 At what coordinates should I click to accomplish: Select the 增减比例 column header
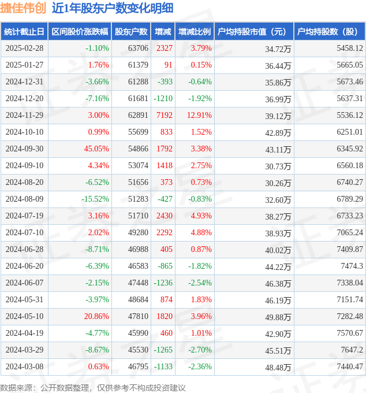click(x=195, y=32)
